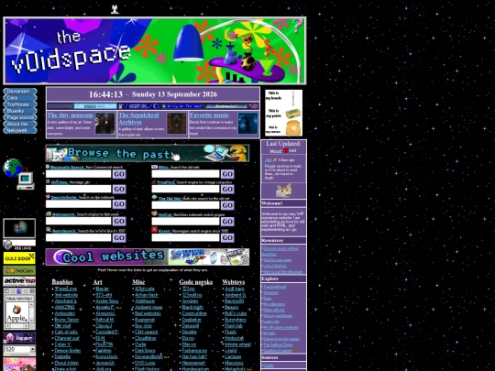This screenshot has width=495, height=371.
Task: Click GO next to Kvasir field
Action: pyautogui.click(x=227, y=238)
